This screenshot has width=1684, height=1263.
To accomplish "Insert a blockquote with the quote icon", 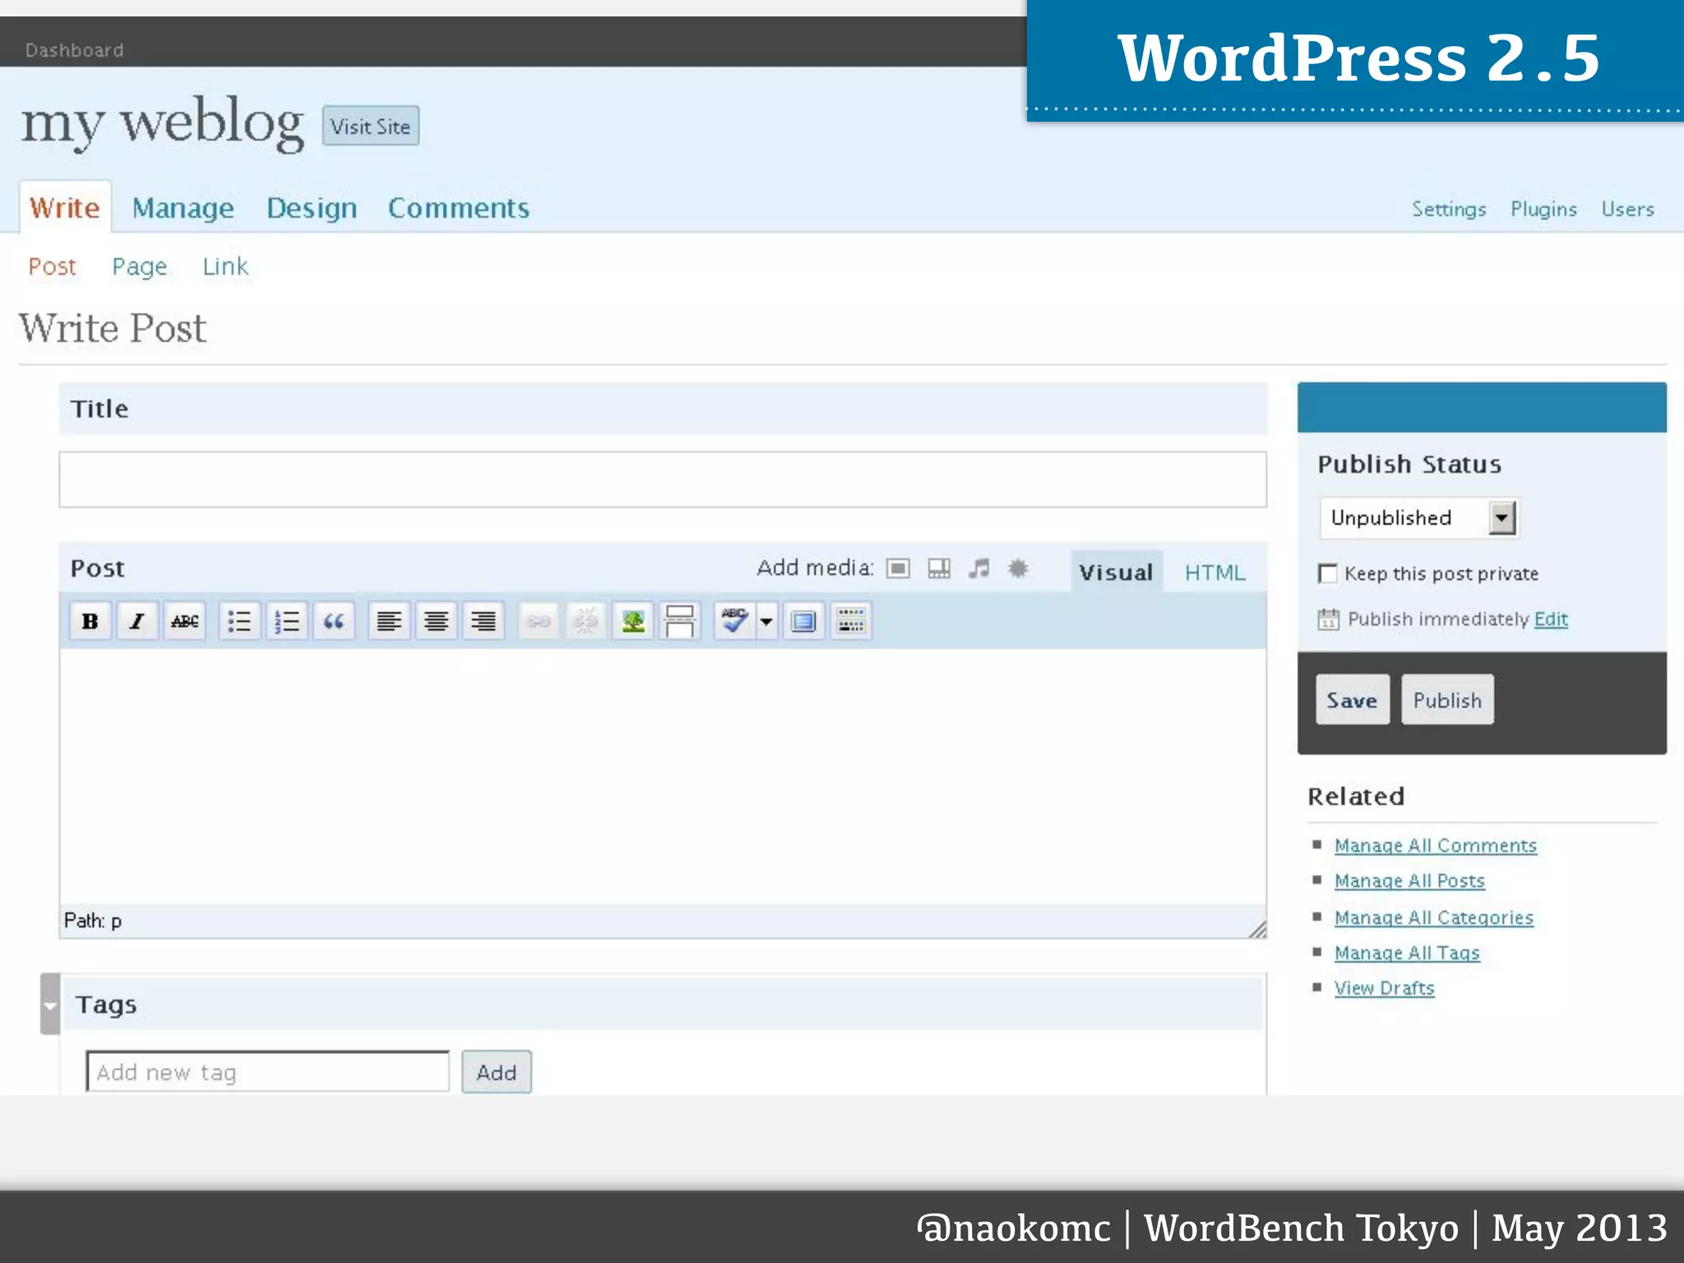I will pyautogui.click(x=333, y=621).
